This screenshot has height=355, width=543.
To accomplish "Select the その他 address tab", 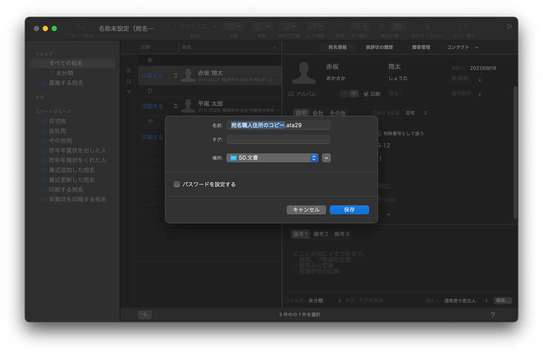I will [337, 113].
